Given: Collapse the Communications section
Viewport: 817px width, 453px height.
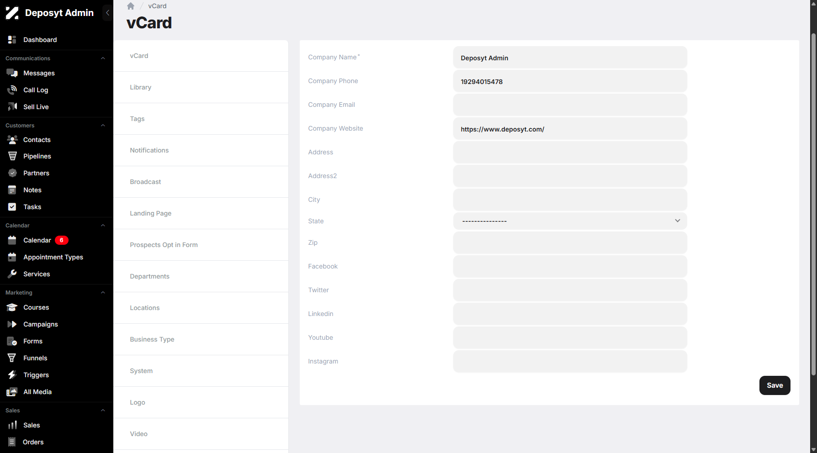Looking at the screenshot, I should [103, 58].
